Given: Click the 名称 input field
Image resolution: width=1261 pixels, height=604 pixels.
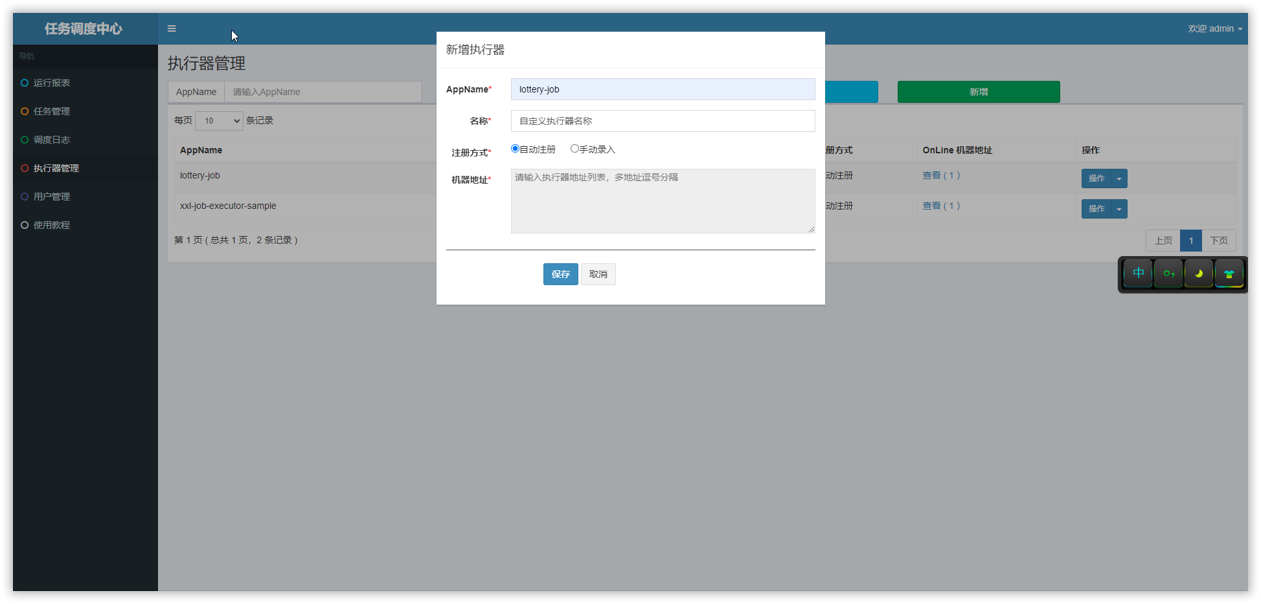Looking at the screenshot, I should (x=663, y=121).
